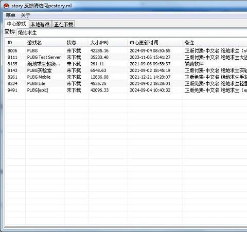Click update time 2021-09-02 18:45:19

tap(150, 70)
